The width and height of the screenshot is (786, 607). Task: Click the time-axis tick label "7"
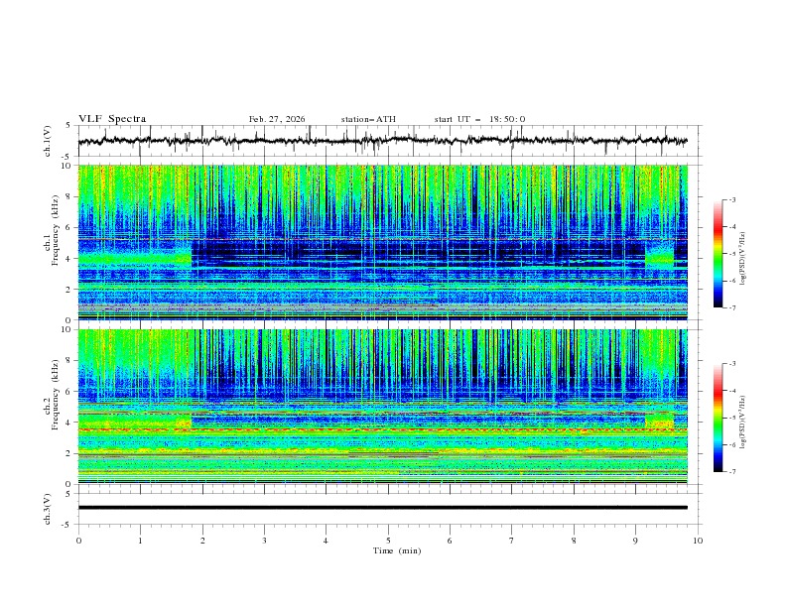512,541
